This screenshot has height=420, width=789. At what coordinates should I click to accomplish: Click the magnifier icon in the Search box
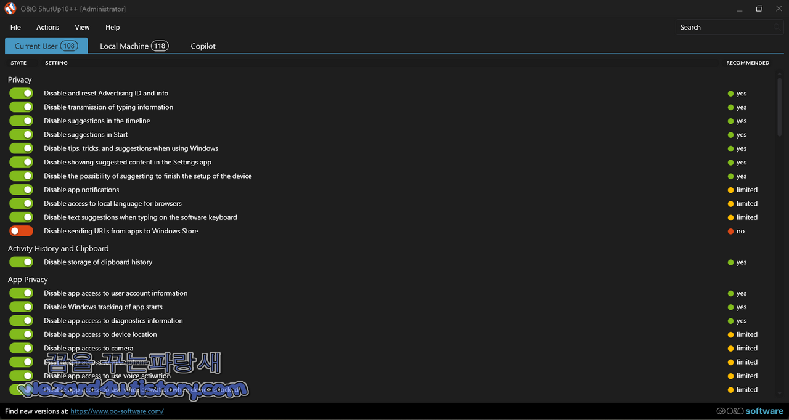click(x=777, y=27)
